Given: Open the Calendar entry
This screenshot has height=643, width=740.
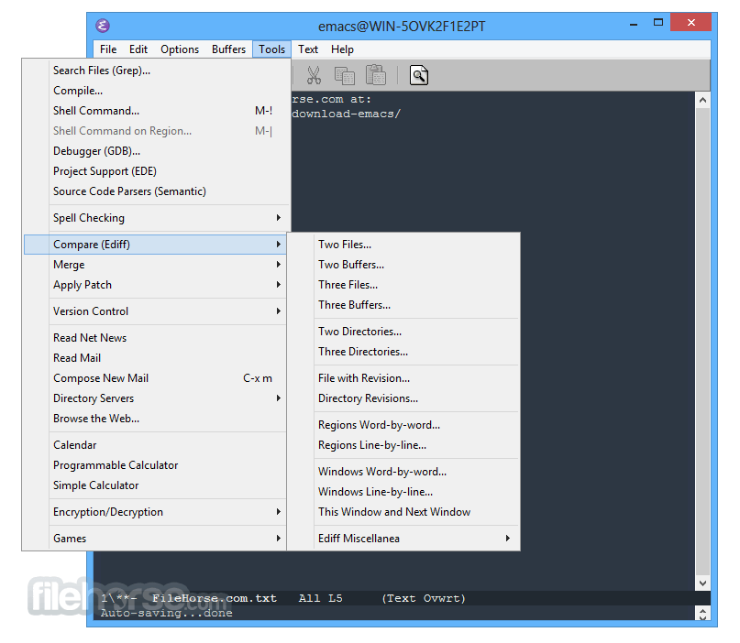Looking at the screenshot, I should click(156, 445).
